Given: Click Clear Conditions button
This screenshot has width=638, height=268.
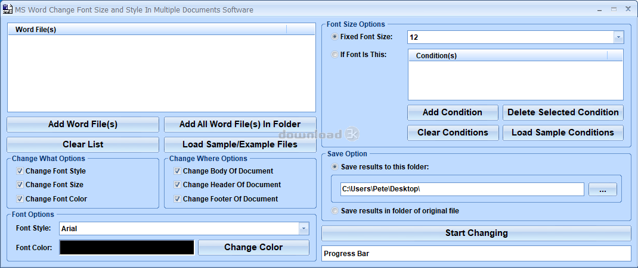Looking at the screenshot, I should [x=453, y=133].
